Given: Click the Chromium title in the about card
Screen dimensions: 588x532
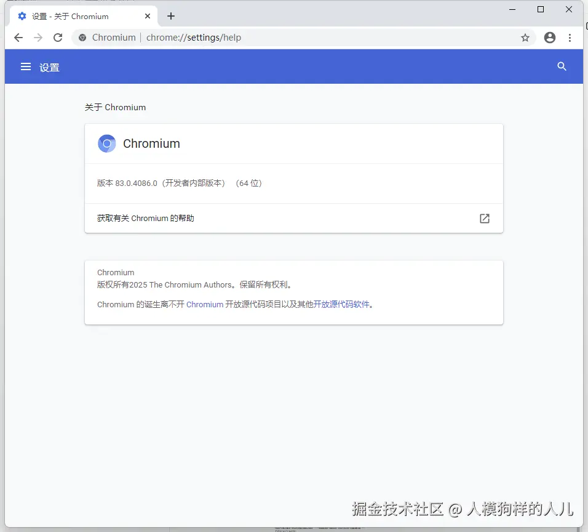Looking at the screenshot, I should point(151,143).
